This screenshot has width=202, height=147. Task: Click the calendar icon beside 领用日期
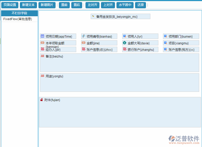pos(42,36)
